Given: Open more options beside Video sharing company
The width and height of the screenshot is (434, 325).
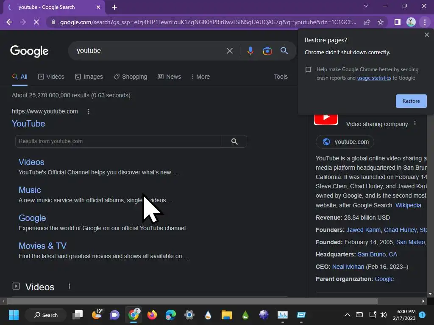Looking at the screenshot, I should [415, 123].
